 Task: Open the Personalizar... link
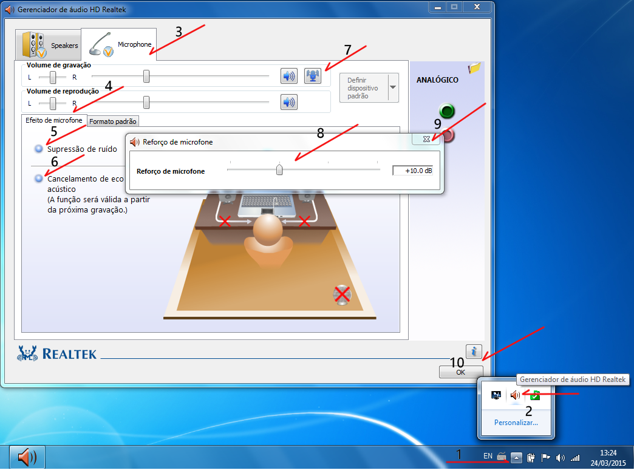pyautogui.click(x=516, y=423)
